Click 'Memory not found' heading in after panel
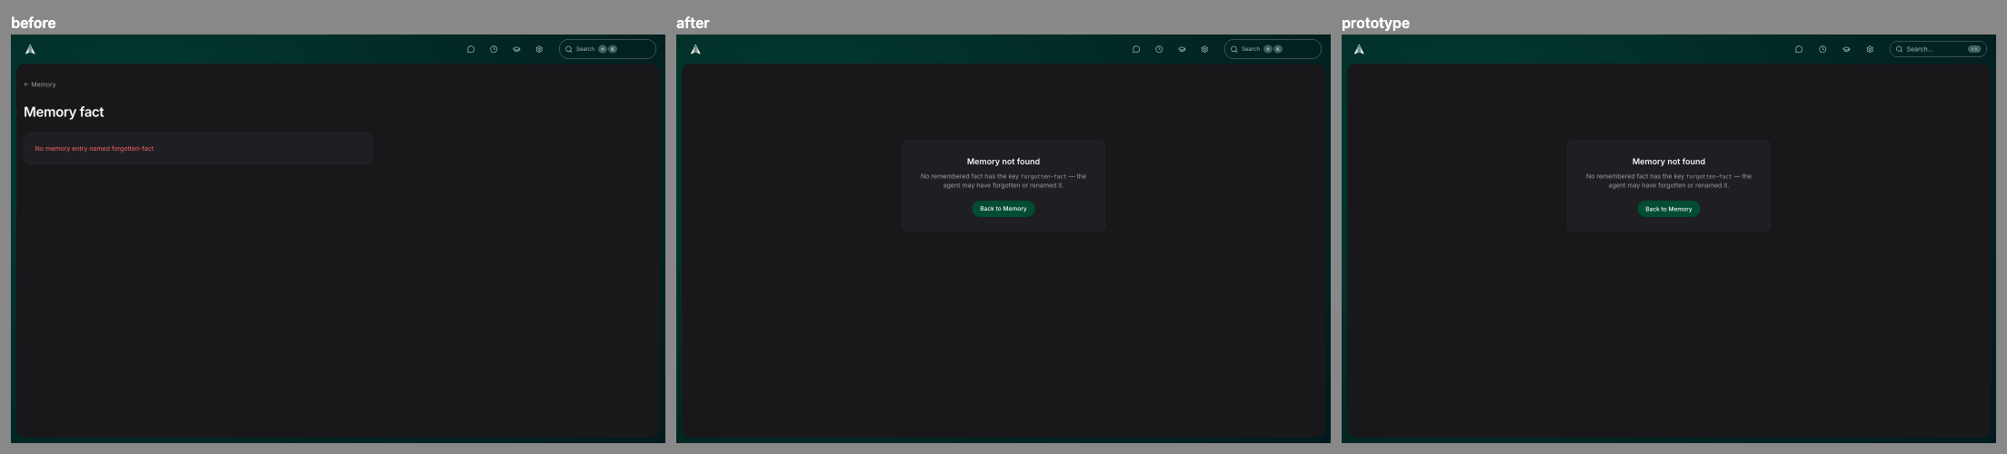Viewport: 2007px width, 454px height. (1003, 162)
